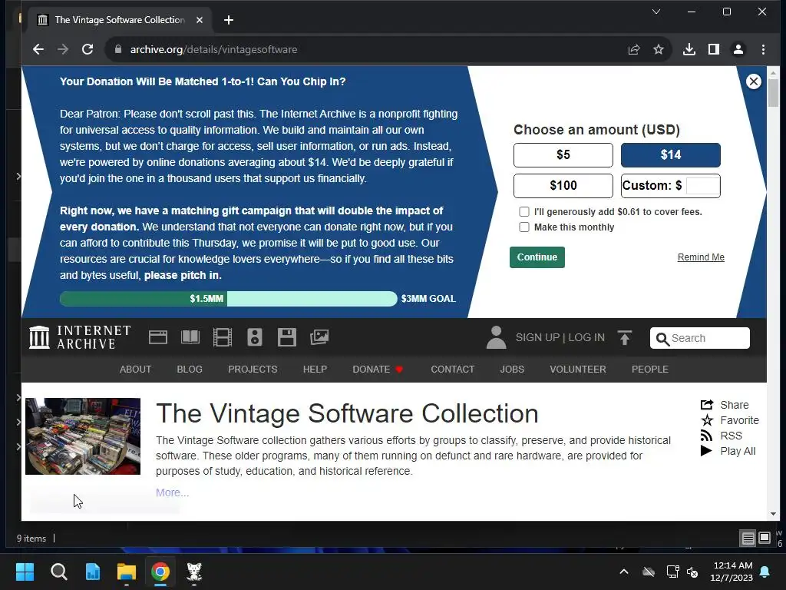Open the PEOPLE nav item

(649, 370)
